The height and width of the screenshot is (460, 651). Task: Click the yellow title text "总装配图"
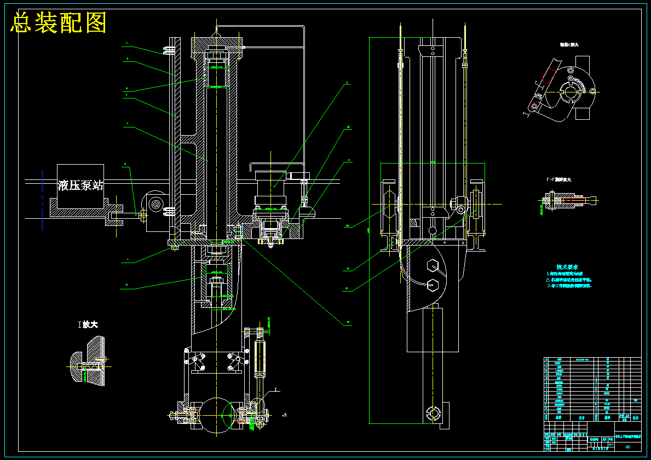pyautogui.click(x=59, y=22)
